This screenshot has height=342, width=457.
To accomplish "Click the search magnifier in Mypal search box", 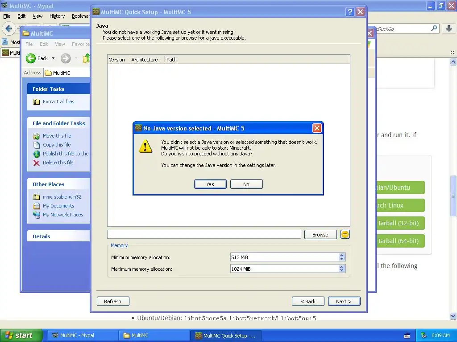I will pyautogui.click(x=434, y=28).
